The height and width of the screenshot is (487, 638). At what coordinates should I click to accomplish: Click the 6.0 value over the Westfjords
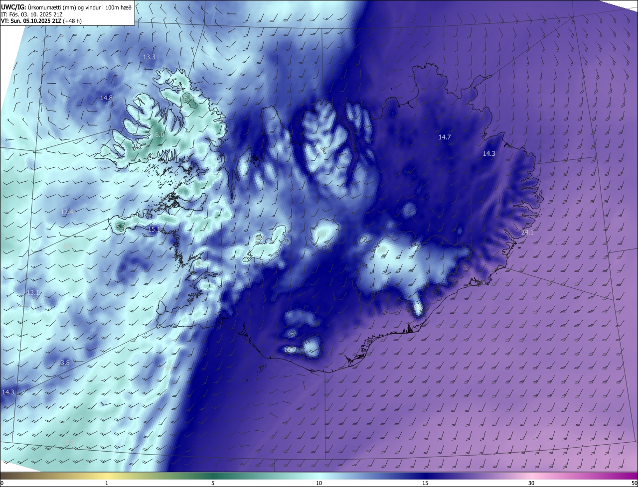coord(159,135)
